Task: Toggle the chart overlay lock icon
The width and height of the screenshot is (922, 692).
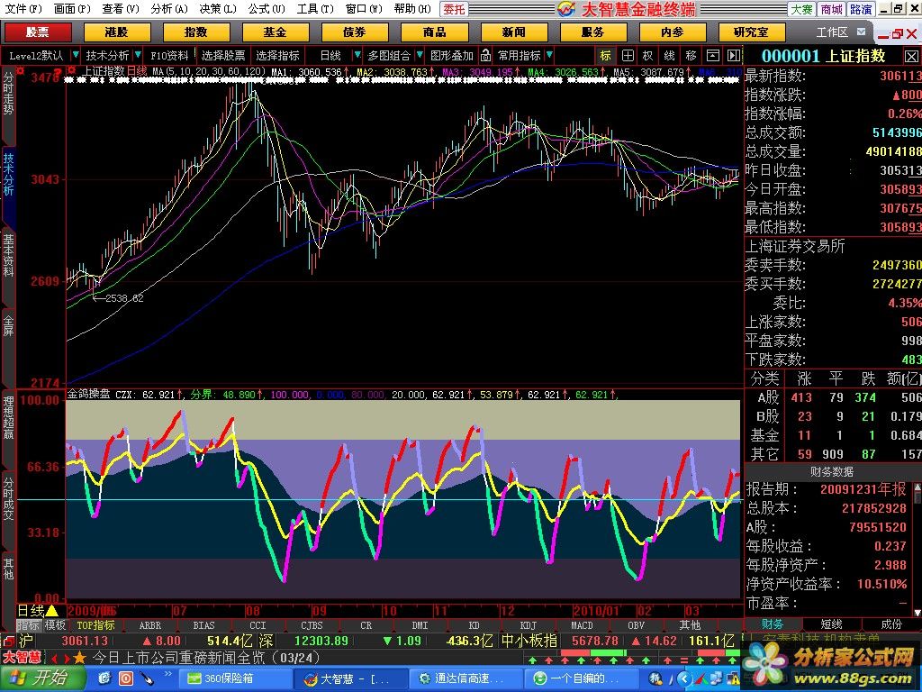Action: pyautogui.click(x=485, y=56)
